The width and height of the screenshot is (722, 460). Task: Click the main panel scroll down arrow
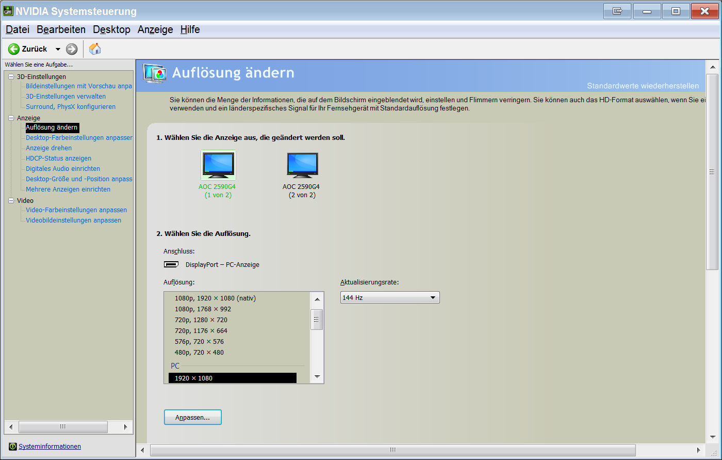(712, 437)
